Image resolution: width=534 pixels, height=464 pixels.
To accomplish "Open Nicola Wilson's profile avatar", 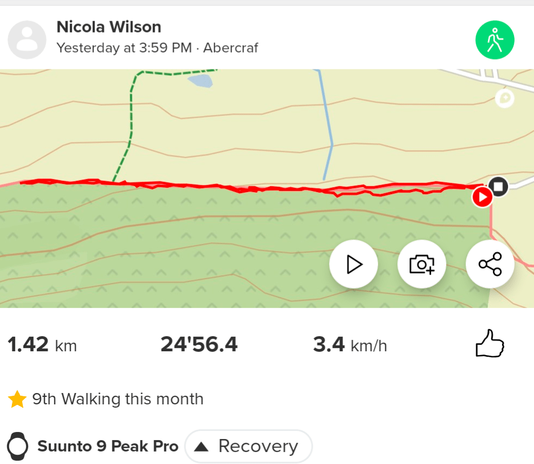I will 27,40.
